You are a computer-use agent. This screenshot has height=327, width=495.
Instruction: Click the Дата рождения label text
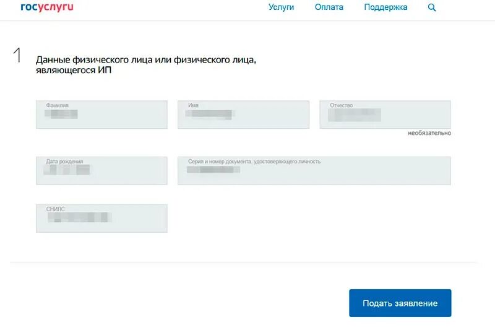[64, 162]
